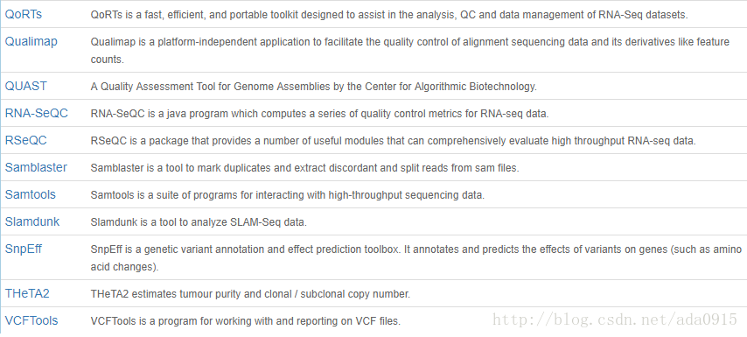747x337 pixels.
Task: Open the QoRTs tool link
Action: (x=24, y=14)
